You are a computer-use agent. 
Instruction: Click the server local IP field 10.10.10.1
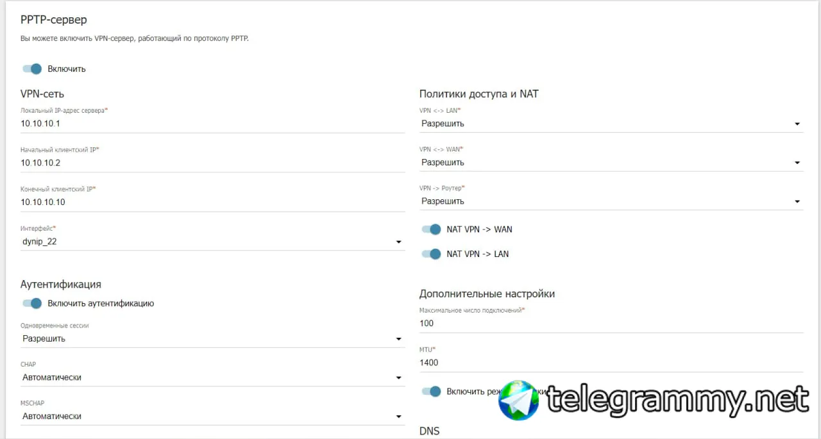pyautogui.click(x=212, y=124)
